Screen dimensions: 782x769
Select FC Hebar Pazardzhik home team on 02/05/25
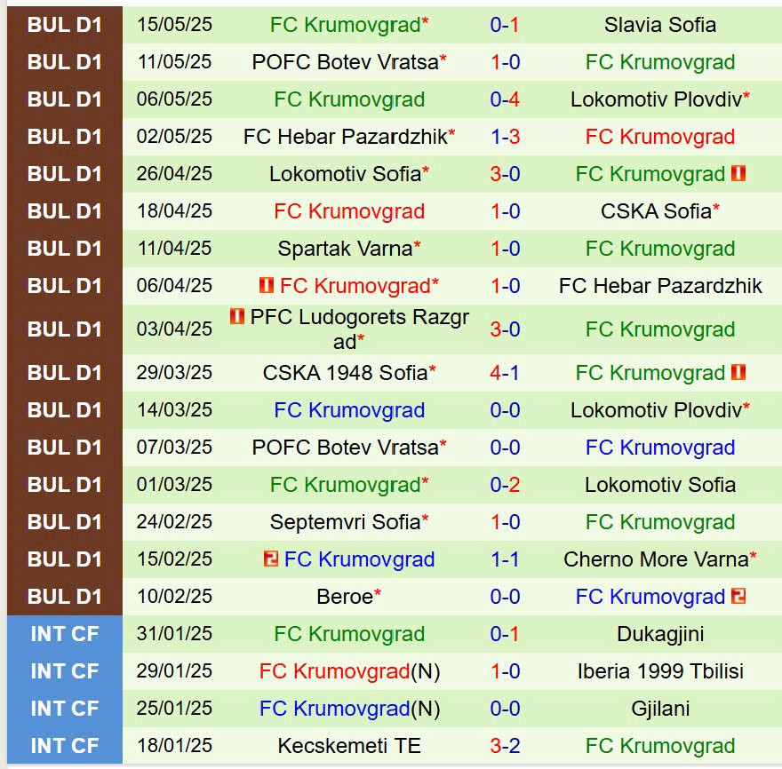pyautogui.click(x=345, y=137)
